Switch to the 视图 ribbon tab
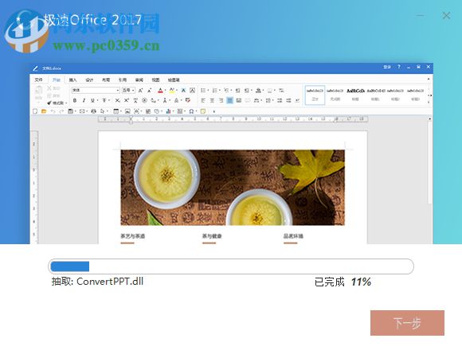The image size is (462, 350). pos(155,80)
